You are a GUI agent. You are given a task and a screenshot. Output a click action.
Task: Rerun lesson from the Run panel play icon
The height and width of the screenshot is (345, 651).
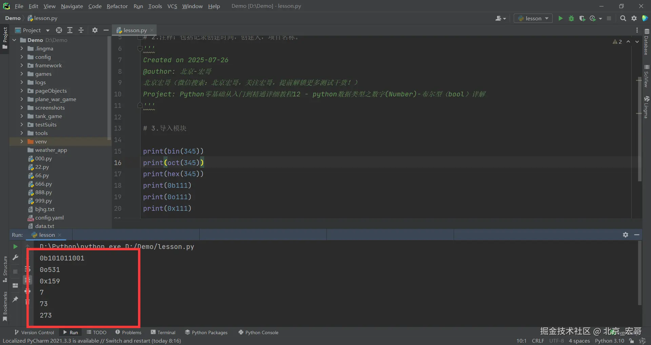pos(15,247)
